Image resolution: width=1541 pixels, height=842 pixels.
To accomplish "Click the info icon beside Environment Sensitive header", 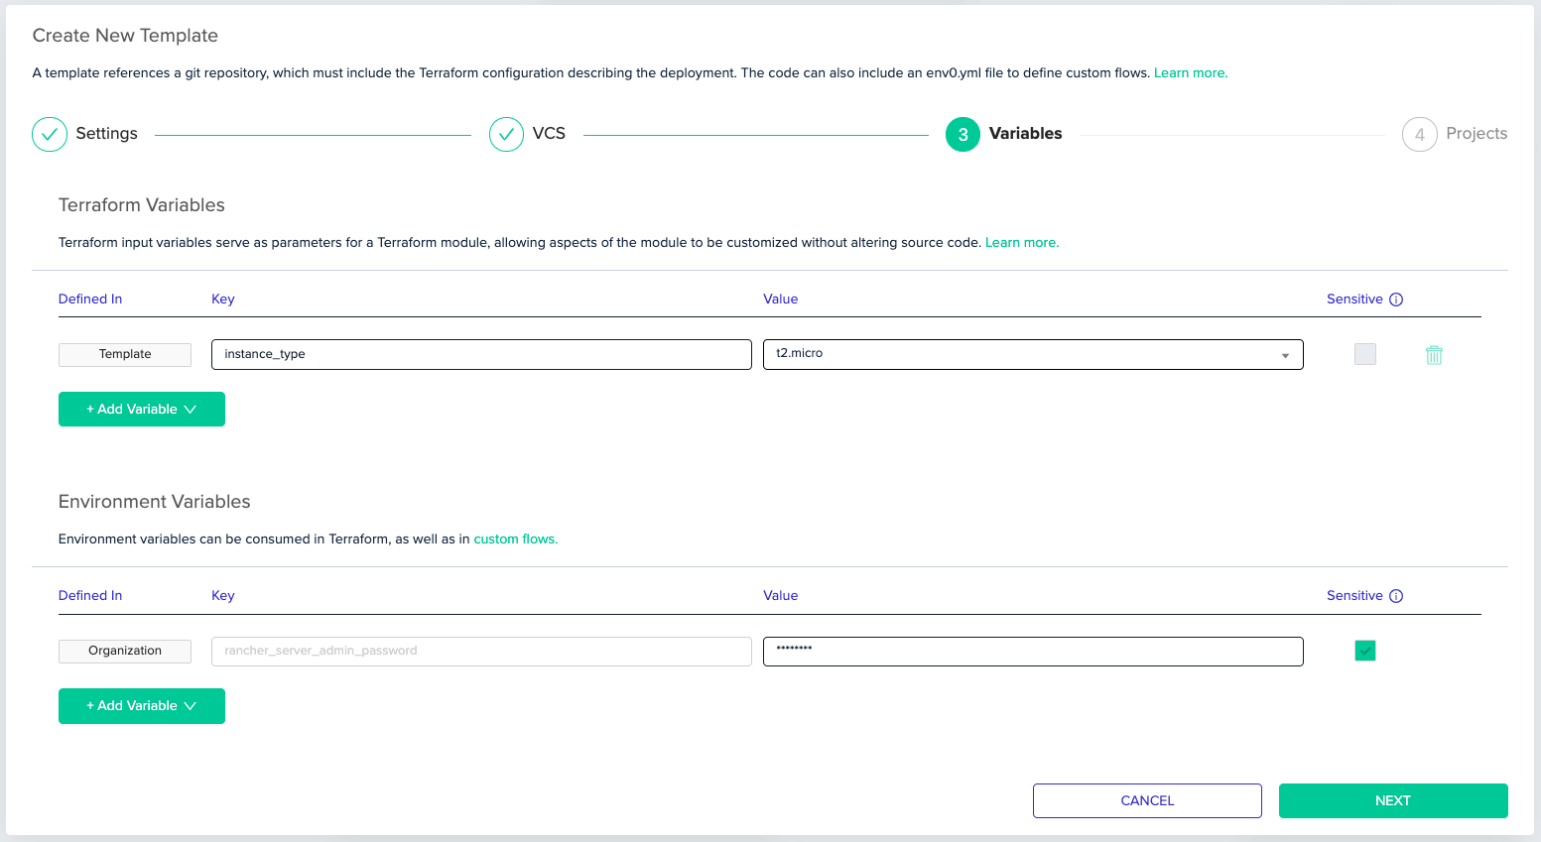I will [1397, 595].
